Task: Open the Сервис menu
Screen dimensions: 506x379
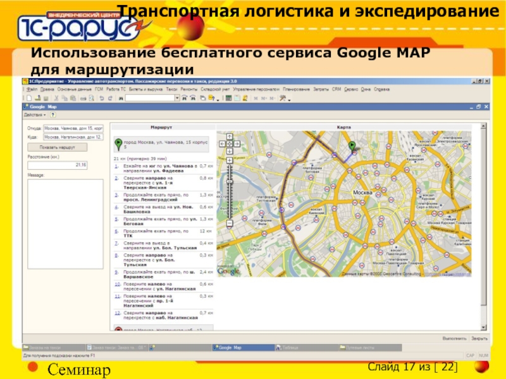Action: [x=351, y=89]
